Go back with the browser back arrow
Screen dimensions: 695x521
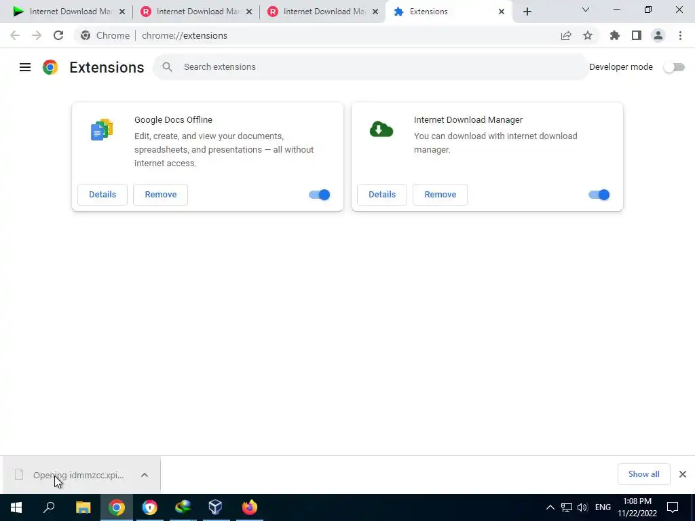[x=15, y=35]
